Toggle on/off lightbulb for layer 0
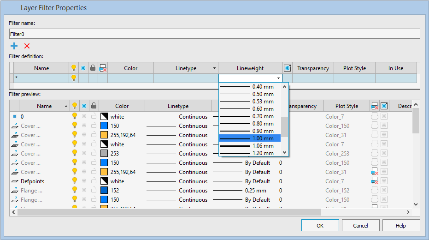The image size is (429, 240). (x=75, y=117)
